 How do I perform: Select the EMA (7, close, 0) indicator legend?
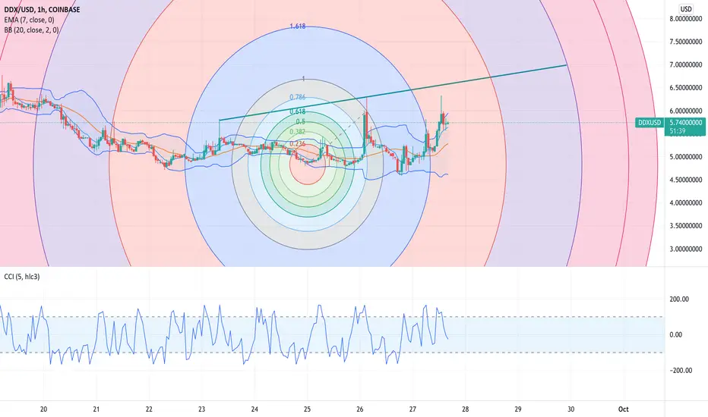(29, 20)
